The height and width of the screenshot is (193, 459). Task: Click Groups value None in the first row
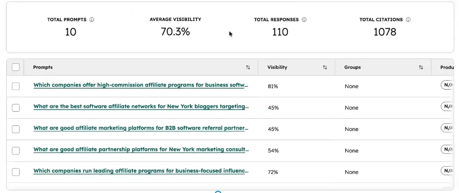(352, 86)
